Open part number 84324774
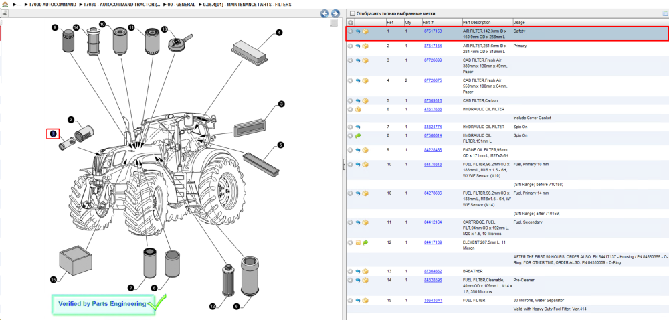The width and height of the screenshot is (669, 320). tap(433, 127)
